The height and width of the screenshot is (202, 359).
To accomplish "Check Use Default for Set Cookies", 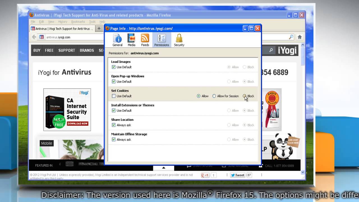I will (x=114, y=96).
